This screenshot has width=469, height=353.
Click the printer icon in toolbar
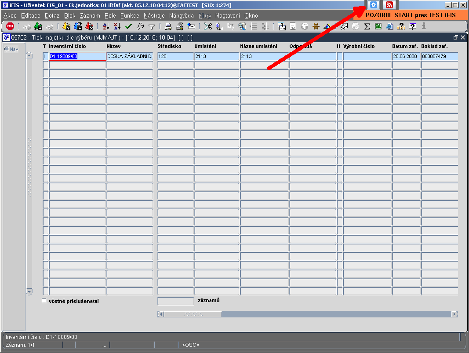[x=168, y=27]
